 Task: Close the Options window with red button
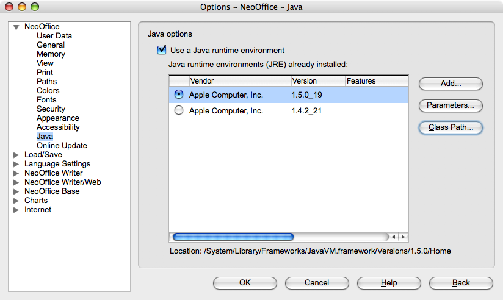10,7
